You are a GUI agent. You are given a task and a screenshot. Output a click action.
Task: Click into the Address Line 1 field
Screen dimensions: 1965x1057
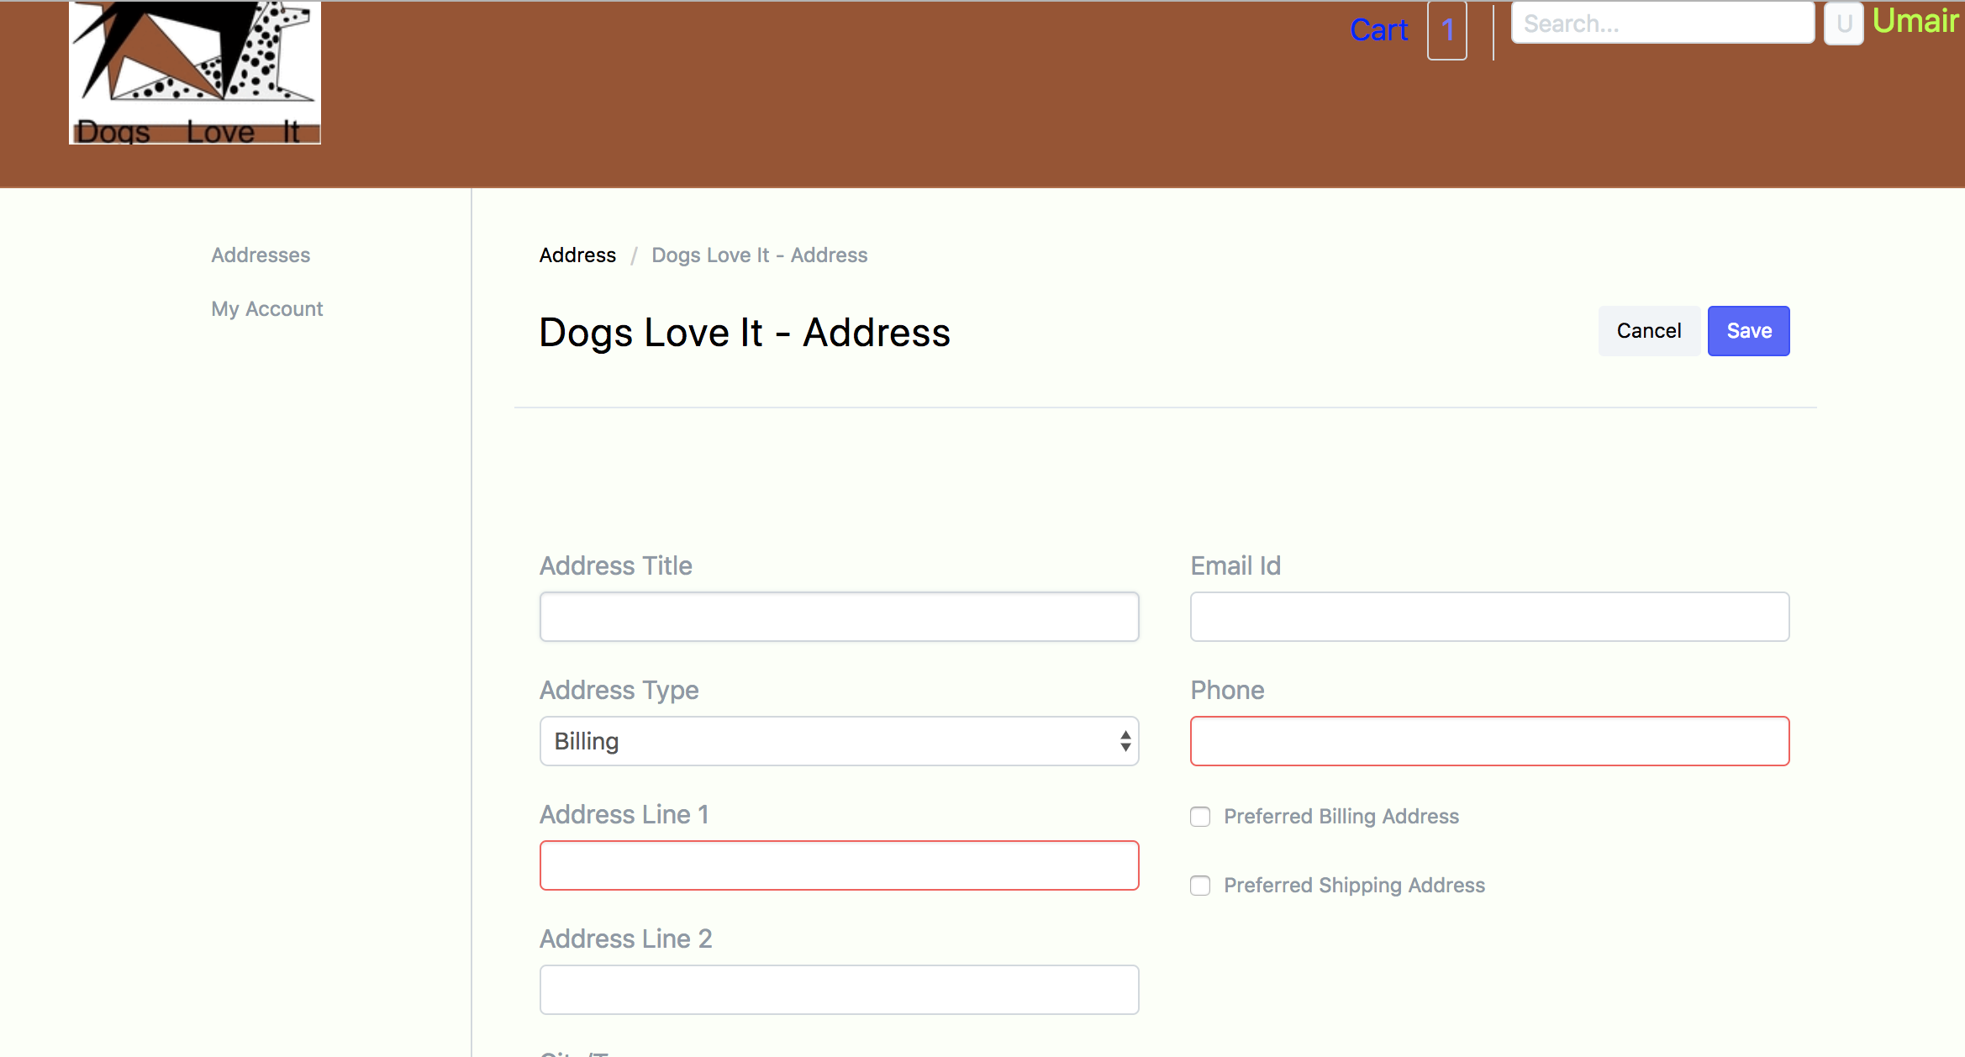click(x=839, y=865)
